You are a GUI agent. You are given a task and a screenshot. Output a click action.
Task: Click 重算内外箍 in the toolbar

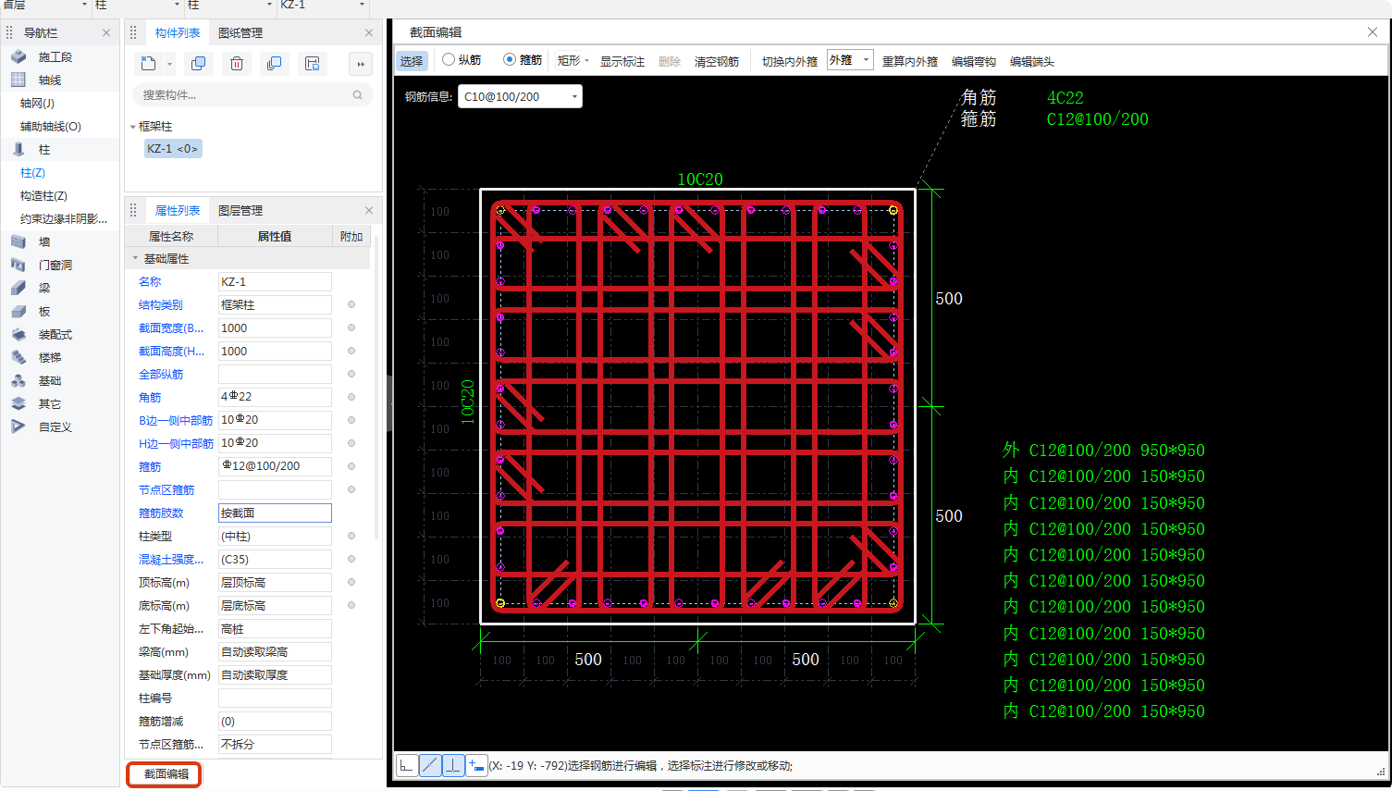(x=910, y=61)
